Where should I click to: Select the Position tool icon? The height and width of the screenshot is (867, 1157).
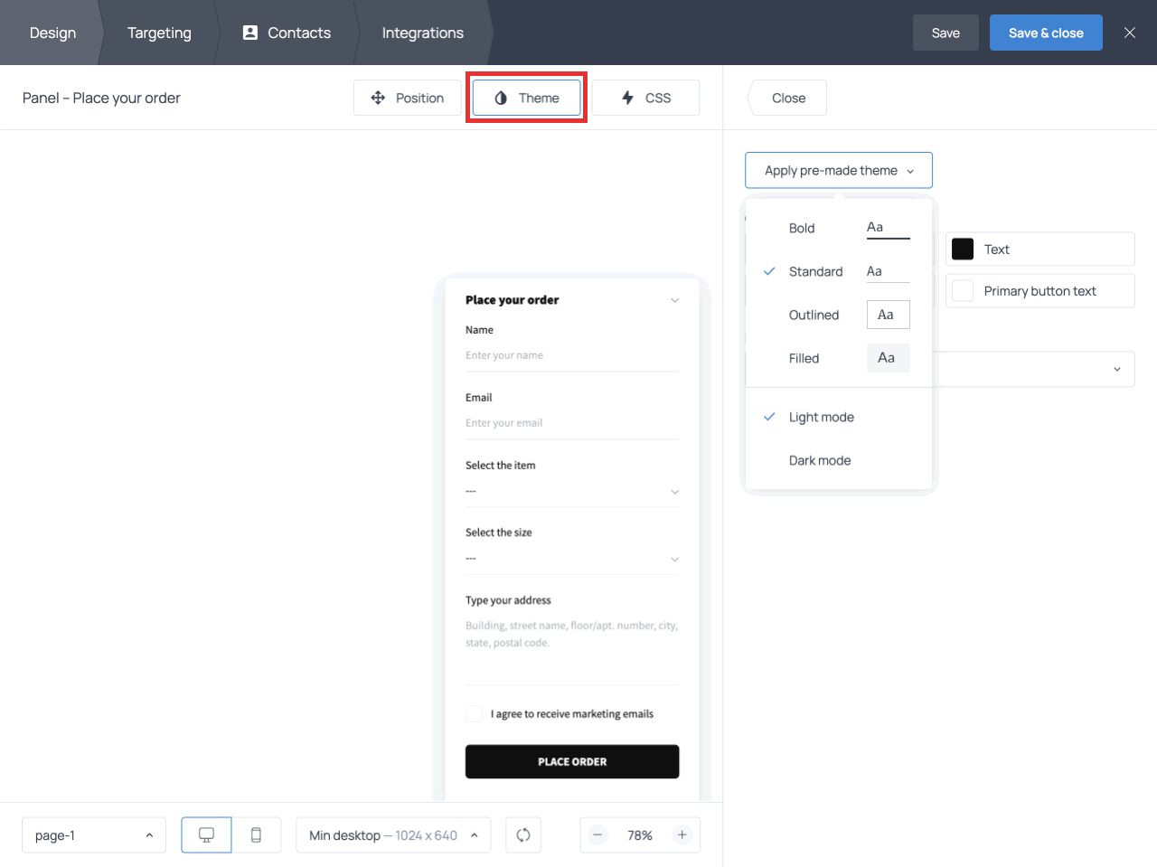coord(378,98)
